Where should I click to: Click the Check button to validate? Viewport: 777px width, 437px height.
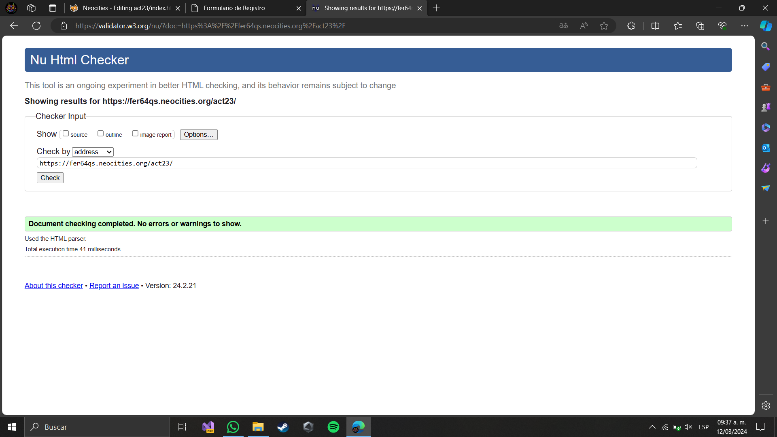coord(50,178)
